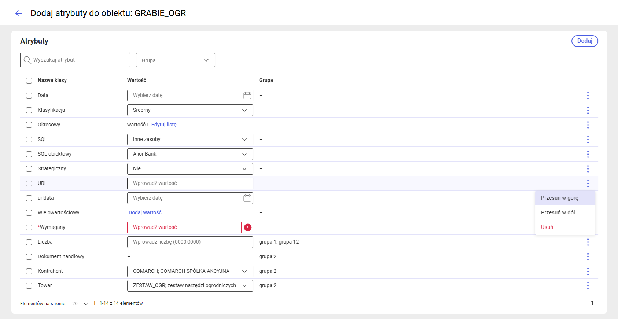Open the calendar icon in the Data row

click(x=247, y=96)
